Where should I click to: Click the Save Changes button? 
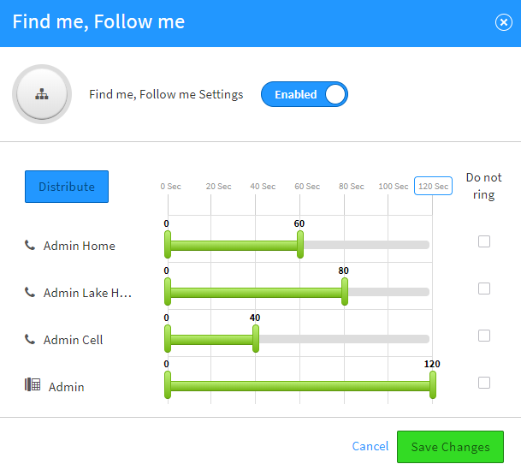pyautogui.click(x=450, y=447)
